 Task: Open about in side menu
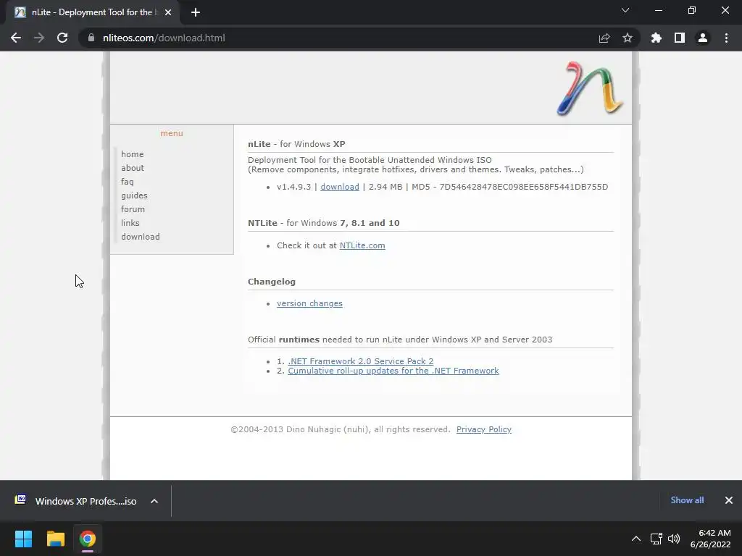pos(133,168)
